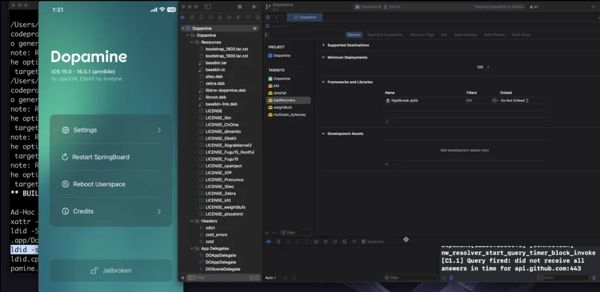Open Settings in the Dopamine app

(x=111, y=130)
